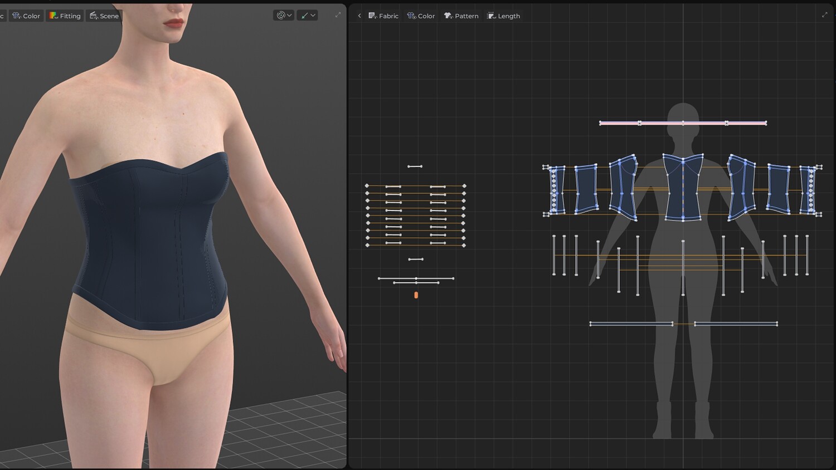
Task: Select the center front corset pattern piece
Action: (x=683, y=187)
